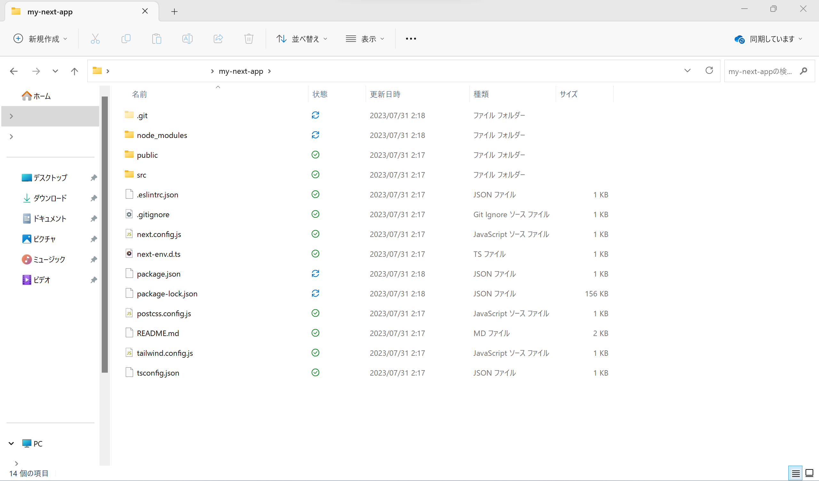Sort by 状態 column header

click(x=320, y=94)
